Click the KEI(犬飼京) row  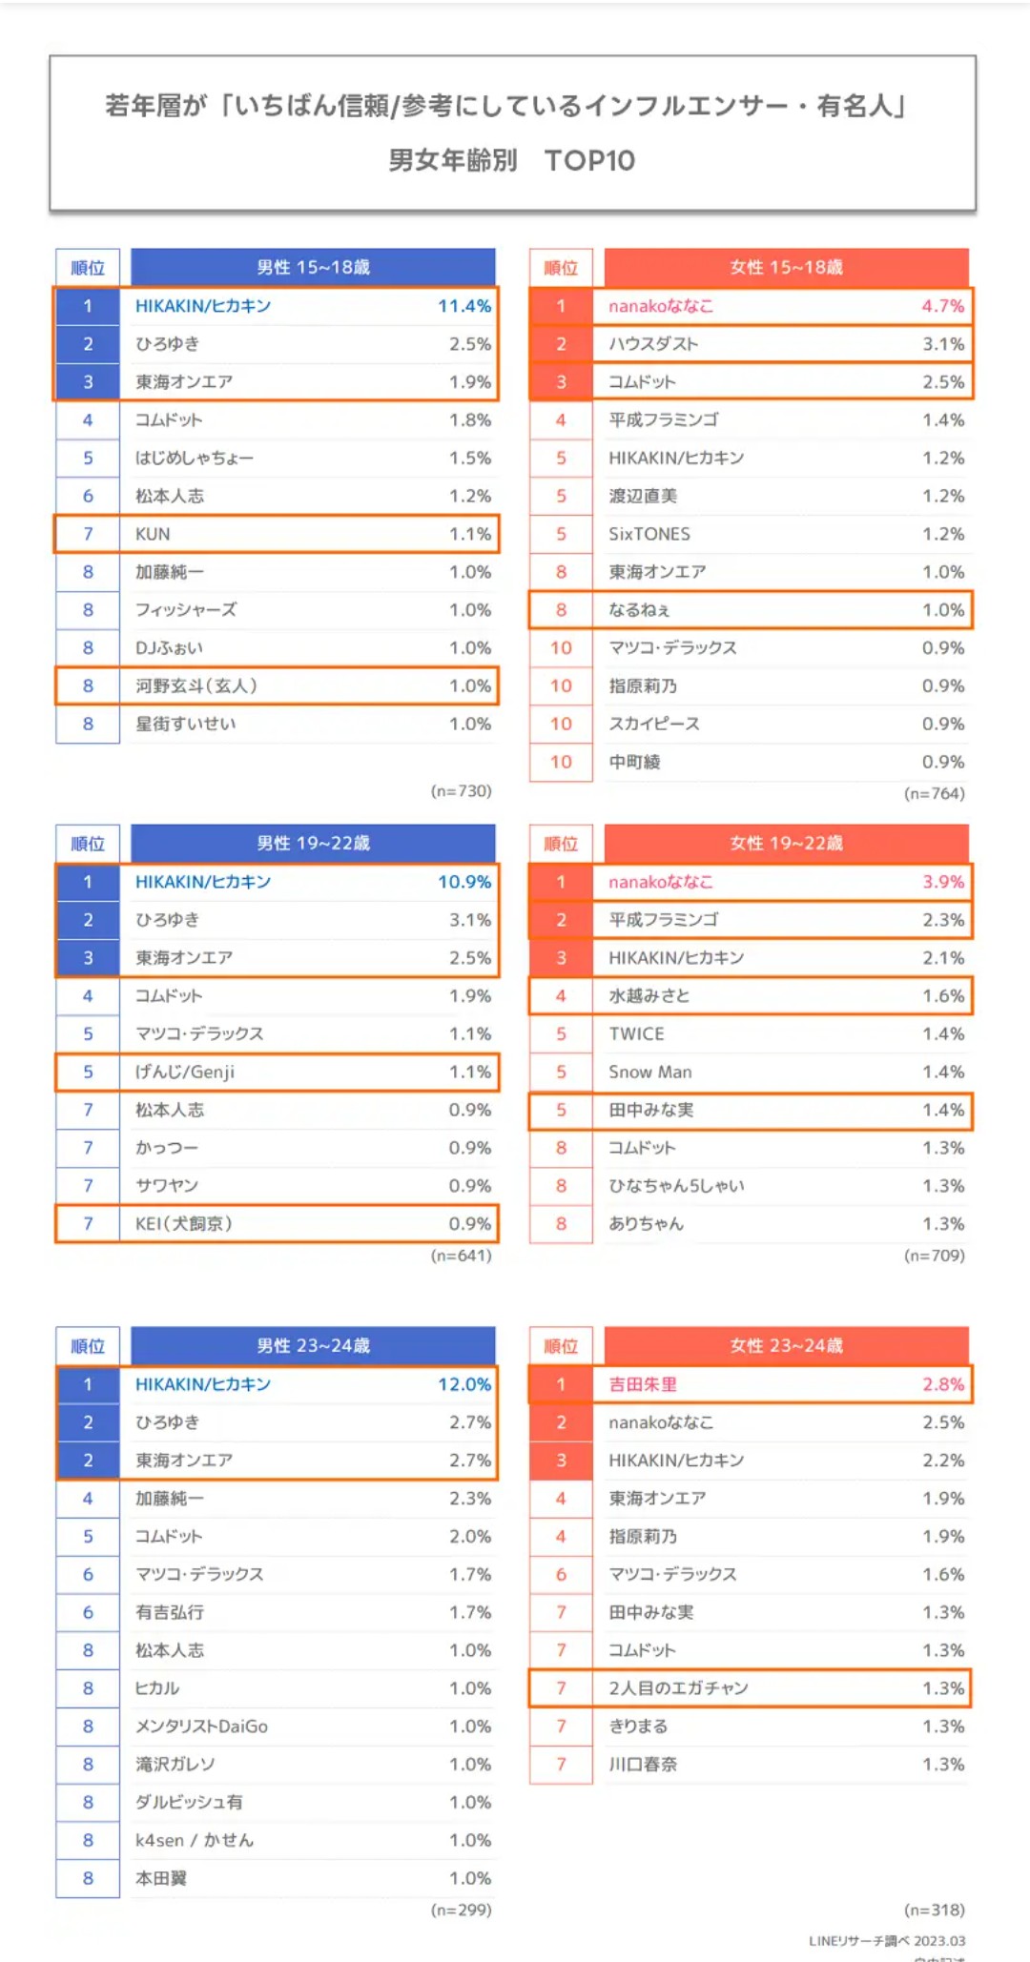pos(277,1224)
